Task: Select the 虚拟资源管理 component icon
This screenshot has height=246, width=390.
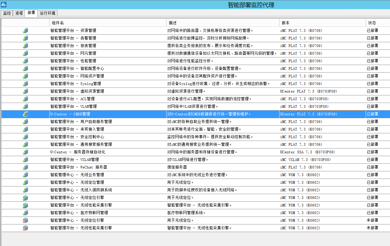Action: (x=26, y=91)
